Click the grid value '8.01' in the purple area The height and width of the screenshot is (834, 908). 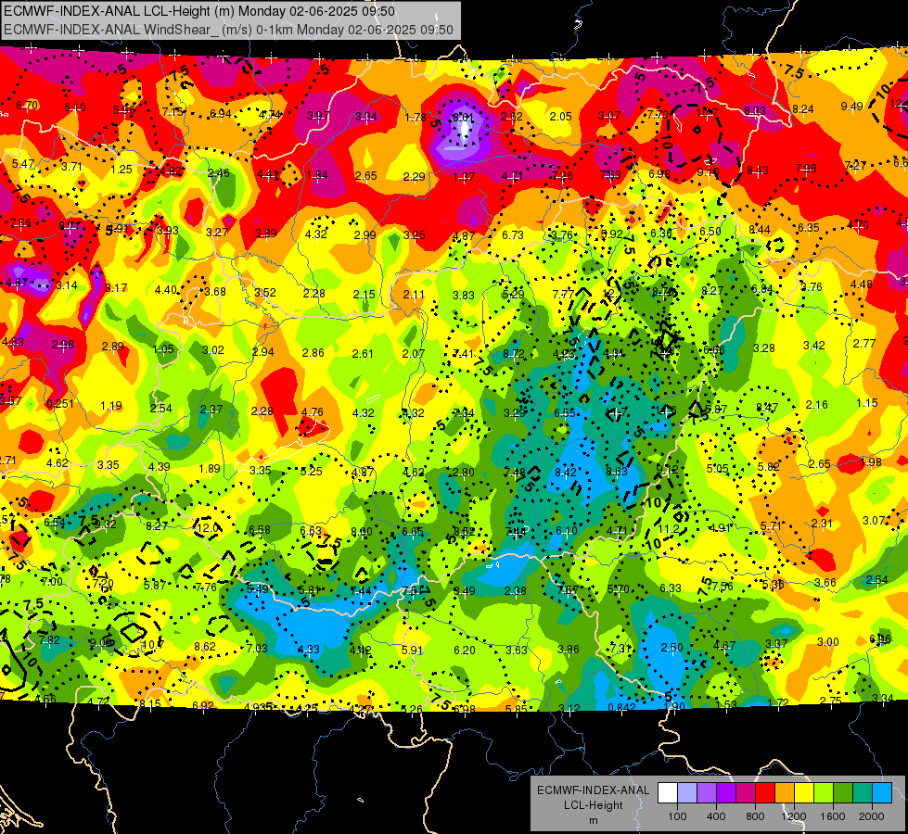463,117
